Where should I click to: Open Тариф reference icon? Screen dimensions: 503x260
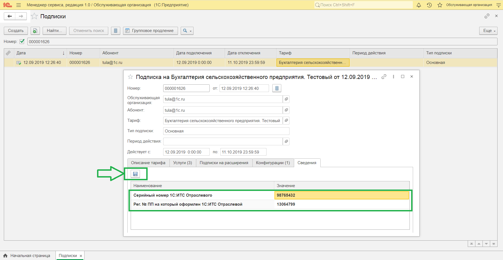pyautogui.click(x=286, y=120)
